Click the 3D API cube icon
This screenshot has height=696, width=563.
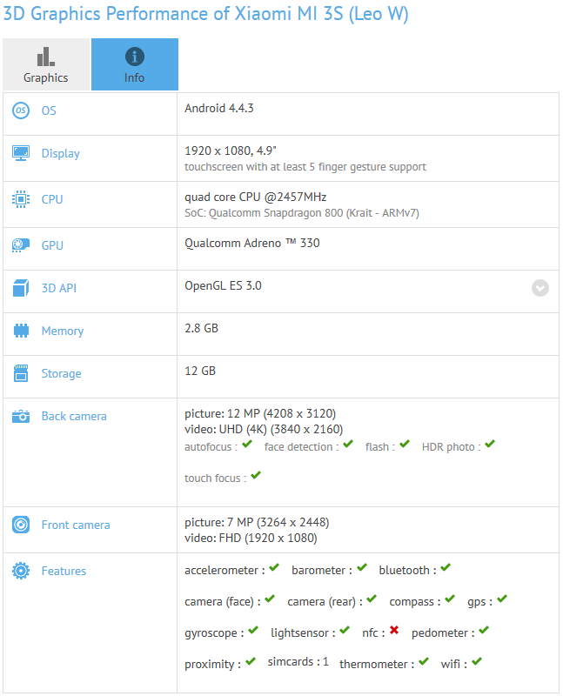pos(21,288)
